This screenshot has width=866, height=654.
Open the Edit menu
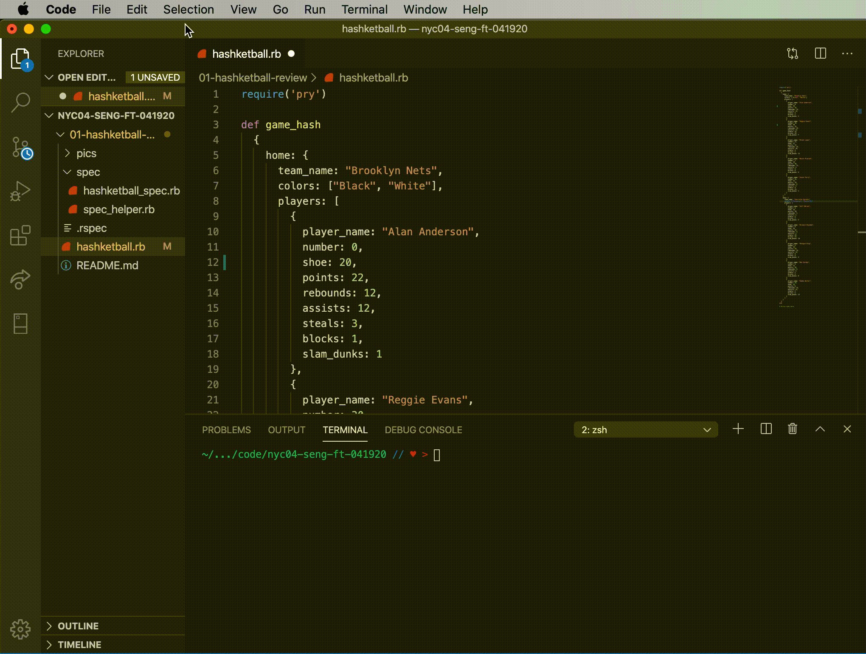[x=137, y=9]
